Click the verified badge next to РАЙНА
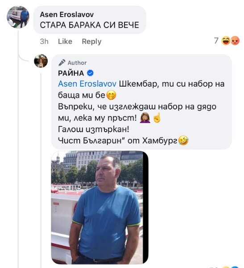 point(90,73)
